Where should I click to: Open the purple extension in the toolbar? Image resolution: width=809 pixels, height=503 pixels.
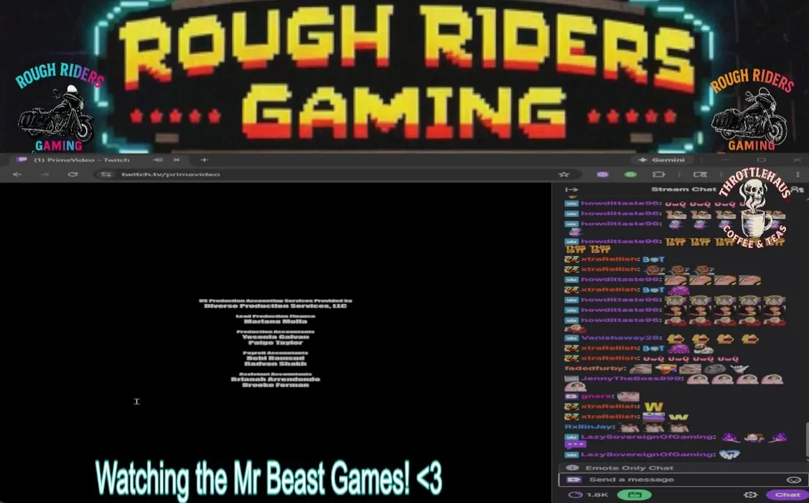[x=602, y=174]
